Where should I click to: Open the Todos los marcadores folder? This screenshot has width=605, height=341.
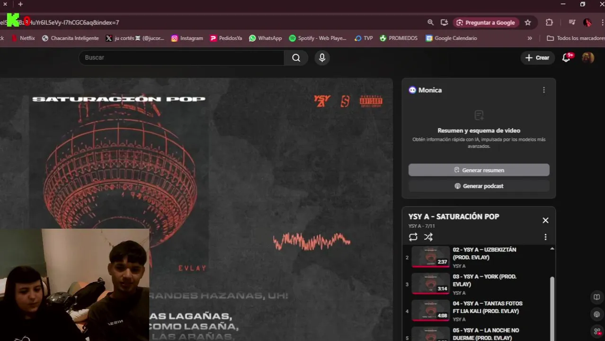click(575, 38)
